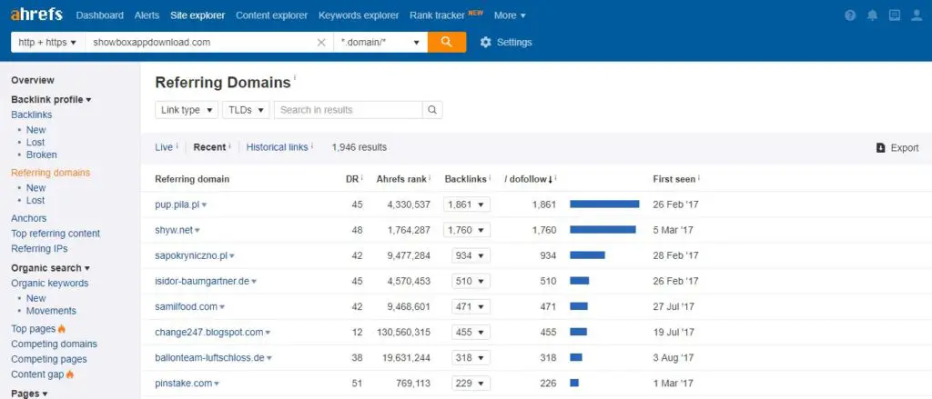Open Overview in the sidebar
Image resolution: width=932 pixels, height=399 pixels.
(x=33, y=80)
